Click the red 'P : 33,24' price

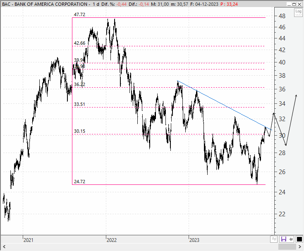pyautogui.click(x=229, y=4)
